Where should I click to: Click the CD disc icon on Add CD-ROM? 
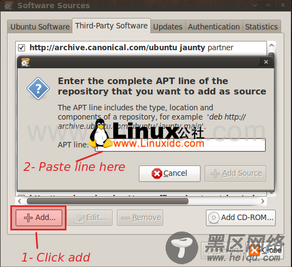pyautogui.click(x=214, y=217)
